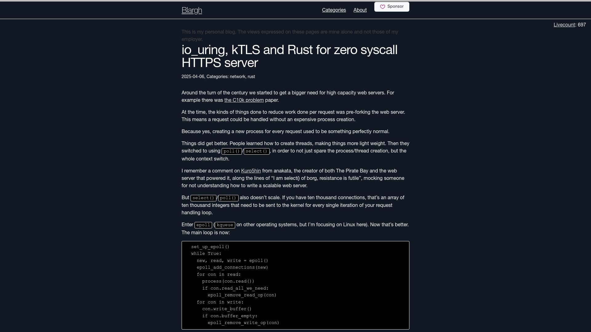The width and height of the screenshot is (591, 332).
Task: Follow the C10k problem link
Action: pos(244,100)
